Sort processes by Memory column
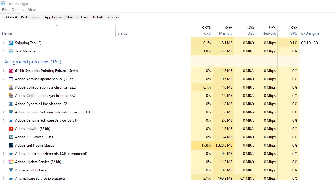 click(x=224, y=31)
